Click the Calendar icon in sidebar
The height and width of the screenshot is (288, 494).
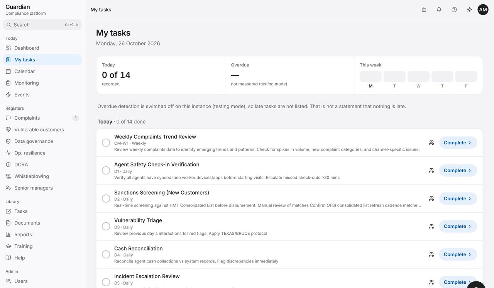(8, 71)
